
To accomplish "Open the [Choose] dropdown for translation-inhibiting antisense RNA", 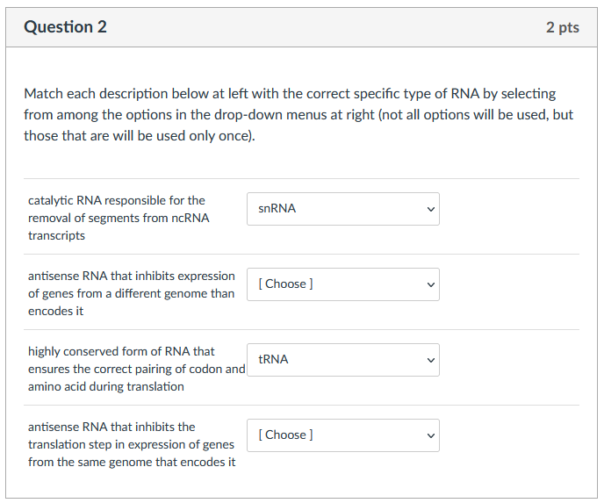I will tap(342, 435).
